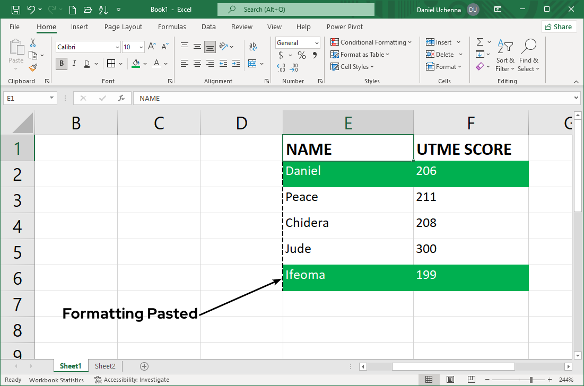Image resolution: width=584 pixels, height=386 pixels.
Task: Click the Italic formatting icon
Action: [74, 63]
